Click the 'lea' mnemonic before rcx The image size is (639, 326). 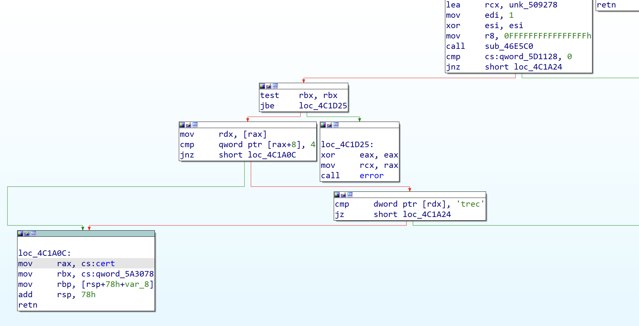click(453, 5)
